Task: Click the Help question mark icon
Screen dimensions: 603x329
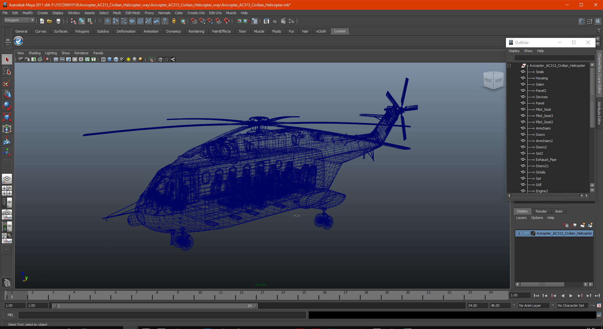Action: [x=165, y=21]
